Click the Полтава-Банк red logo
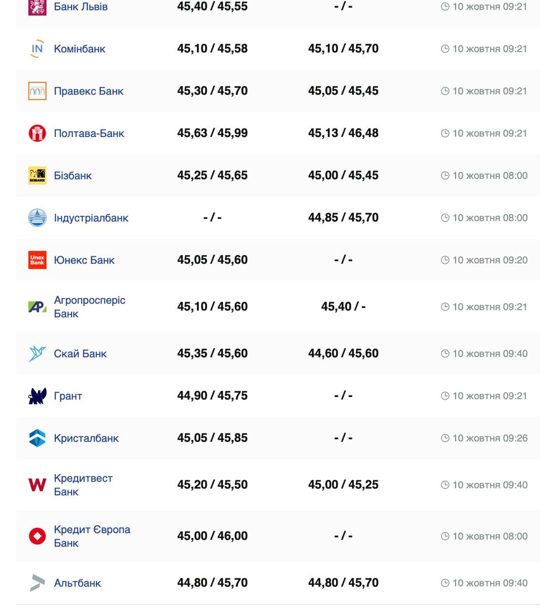This screenshot has width=552, height=609. tap(37, 133)
